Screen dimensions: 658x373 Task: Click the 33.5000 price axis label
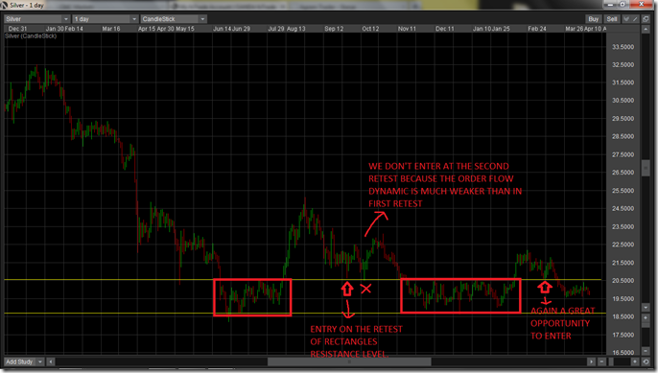(x=623, y=47)
